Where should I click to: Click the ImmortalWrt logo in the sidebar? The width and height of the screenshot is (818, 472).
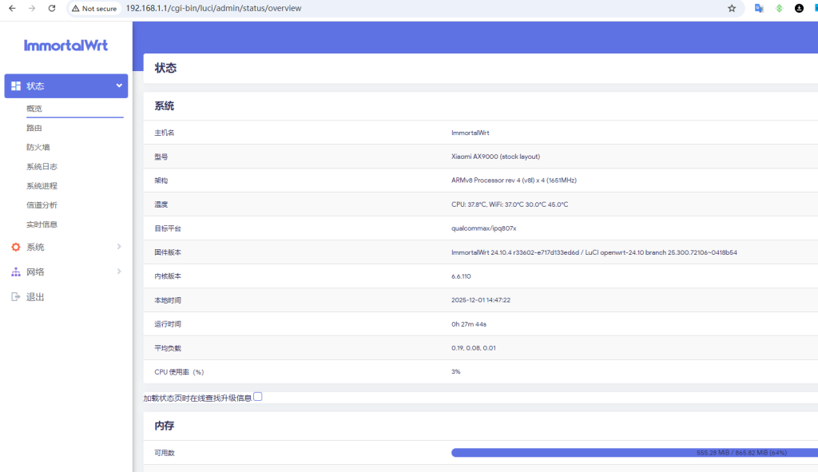click(65, 46)
